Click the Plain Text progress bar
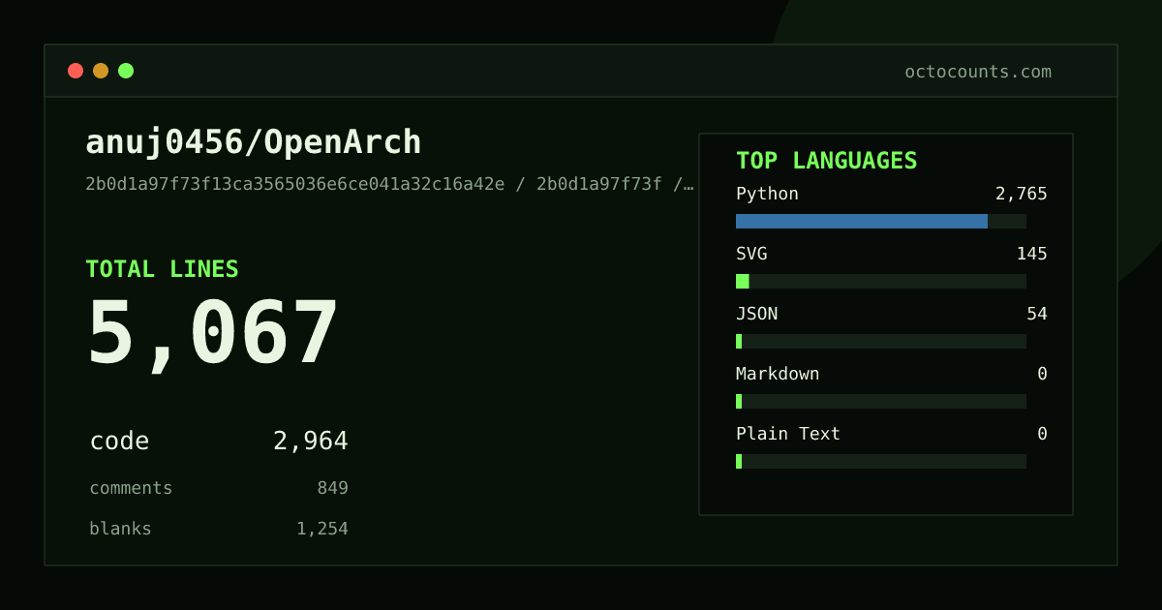 pos(881,461)
